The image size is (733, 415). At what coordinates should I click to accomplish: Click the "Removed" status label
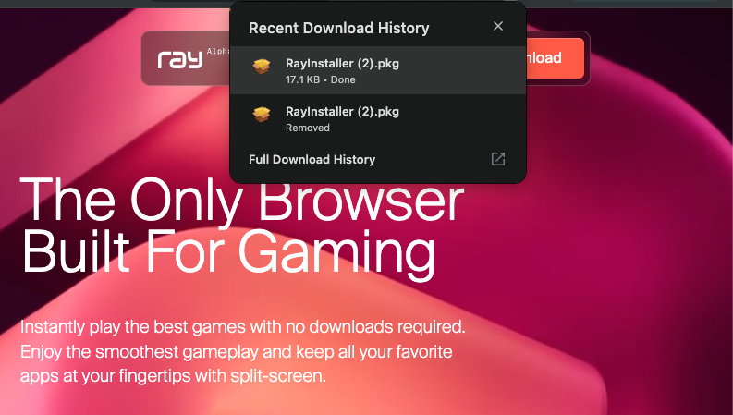point(308,128)
